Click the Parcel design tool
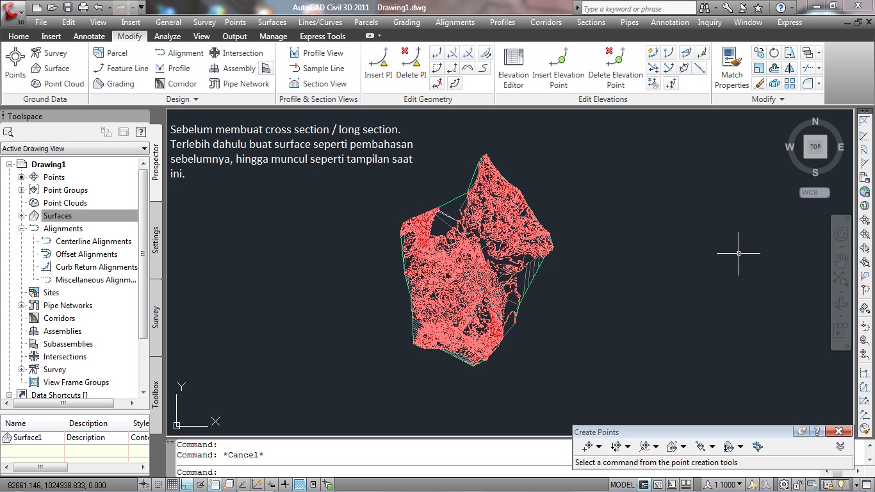Viewport: 875px width, 492px height. tap(110, 53)
